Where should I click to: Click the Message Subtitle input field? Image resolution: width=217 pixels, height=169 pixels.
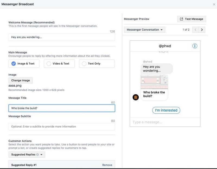click(62, 126)
